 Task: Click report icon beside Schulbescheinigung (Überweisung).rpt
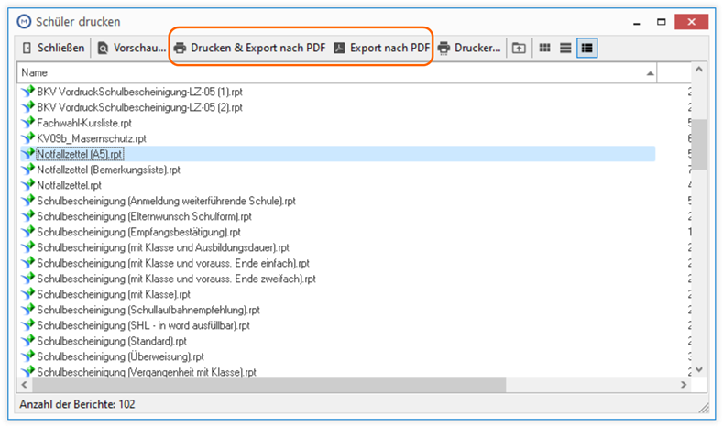pos(28,356)
